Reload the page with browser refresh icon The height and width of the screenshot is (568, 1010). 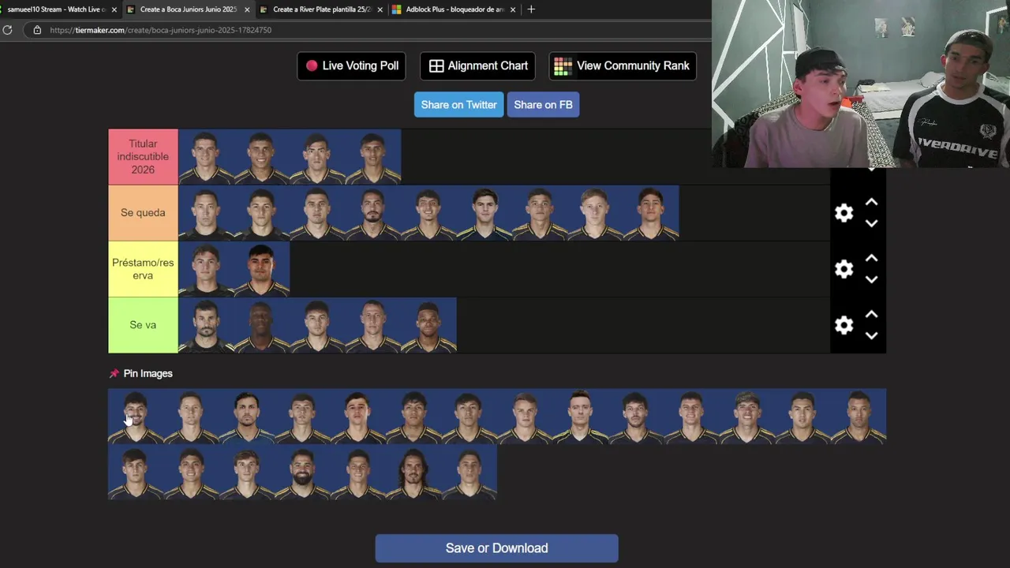7,30
